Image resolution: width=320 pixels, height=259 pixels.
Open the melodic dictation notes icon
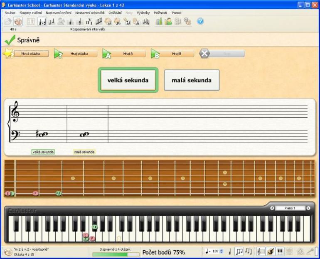pos(146,22)
